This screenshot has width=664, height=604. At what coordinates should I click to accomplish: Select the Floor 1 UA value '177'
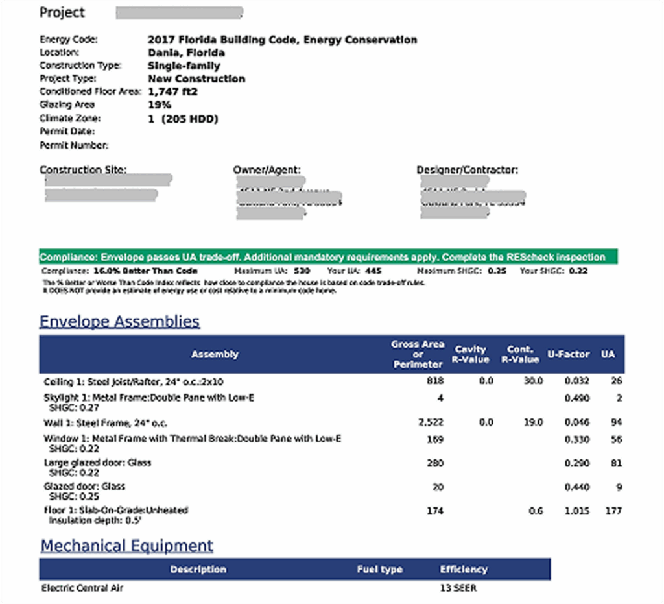point(614,511)
